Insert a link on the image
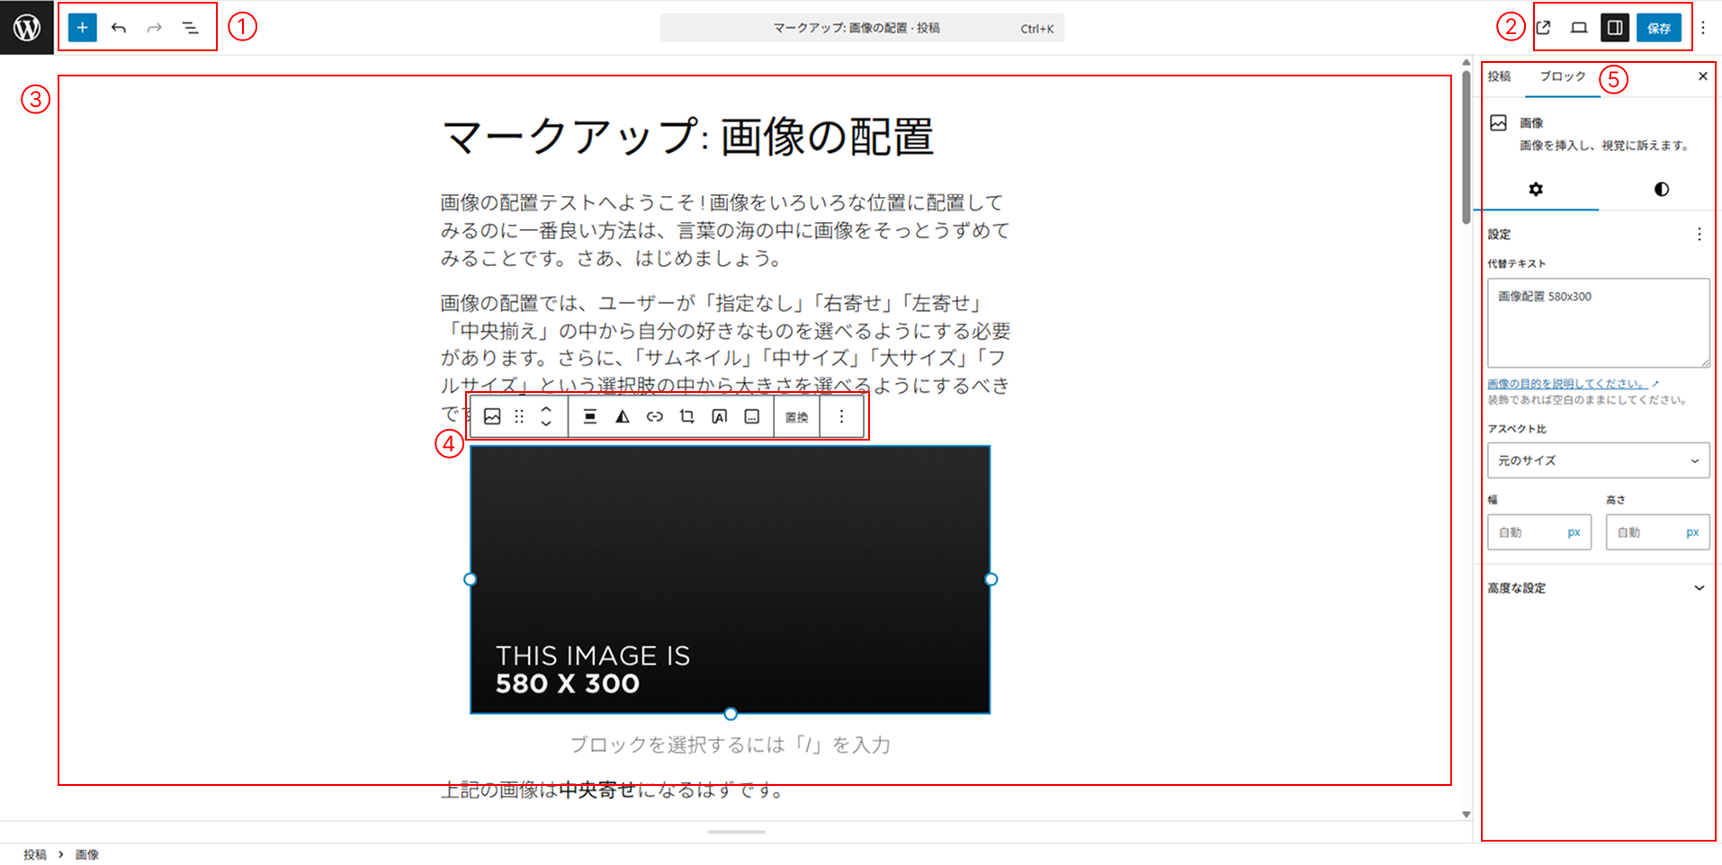The width and height of the screenshot is (1722, 865). click(x=655, y=416)
